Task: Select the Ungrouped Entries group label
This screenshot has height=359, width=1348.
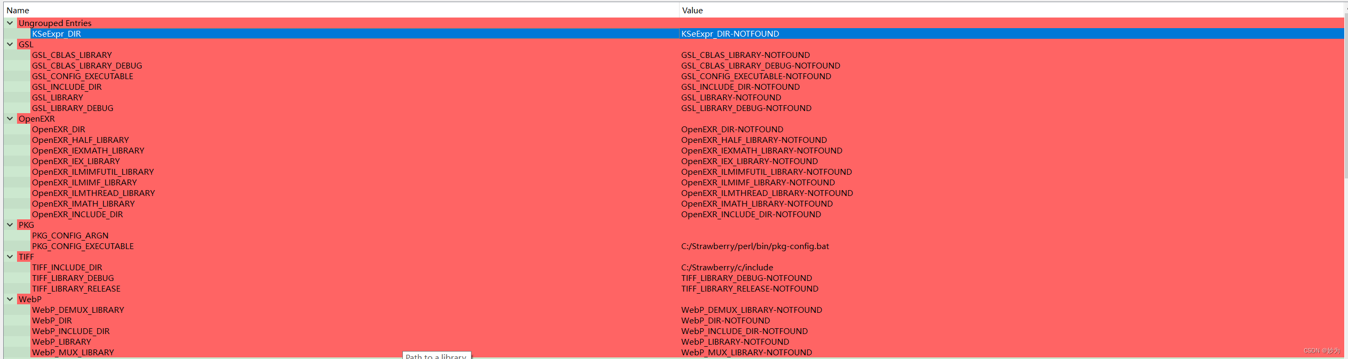Action: (55, 23)
